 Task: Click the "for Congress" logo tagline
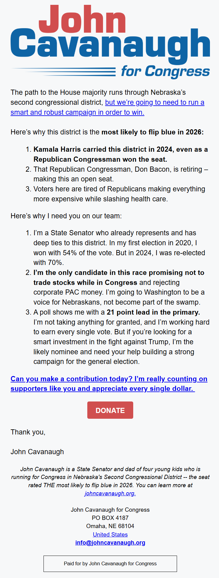(x=165, y=72)
